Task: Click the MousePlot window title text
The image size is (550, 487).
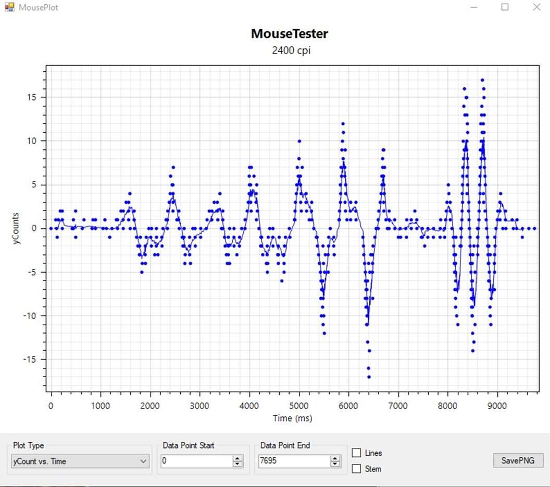Action: [x=39, y=8]
